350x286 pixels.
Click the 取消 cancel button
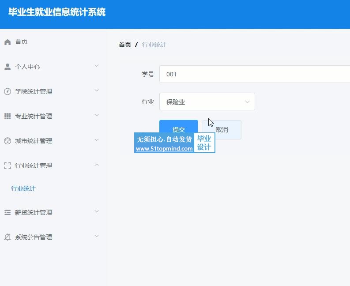coord(222,130)
